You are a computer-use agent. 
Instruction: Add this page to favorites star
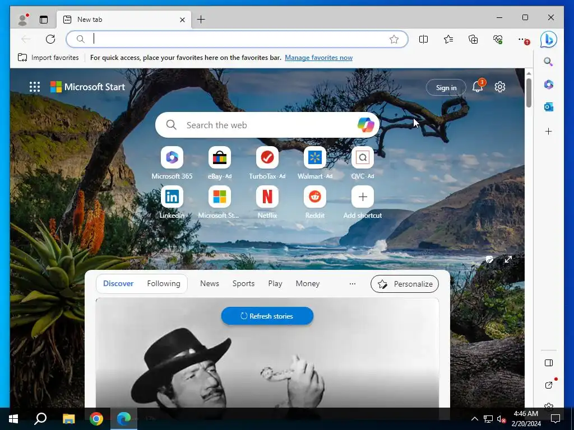click(x=394, y=39)
